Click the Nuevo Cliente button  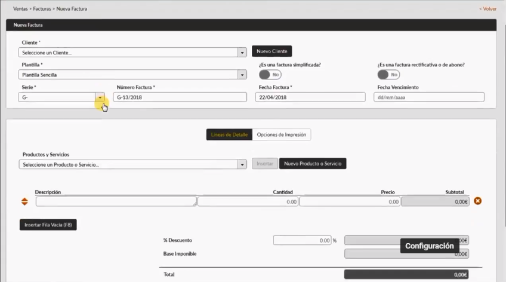click(x=271, y=51)
